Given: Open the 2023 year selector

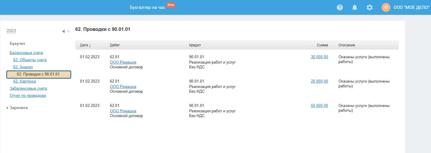Looking at the screenshot, I should click(x=11, y=31).
